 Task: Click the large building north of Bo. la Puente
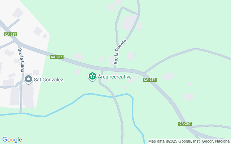[129, 22]
